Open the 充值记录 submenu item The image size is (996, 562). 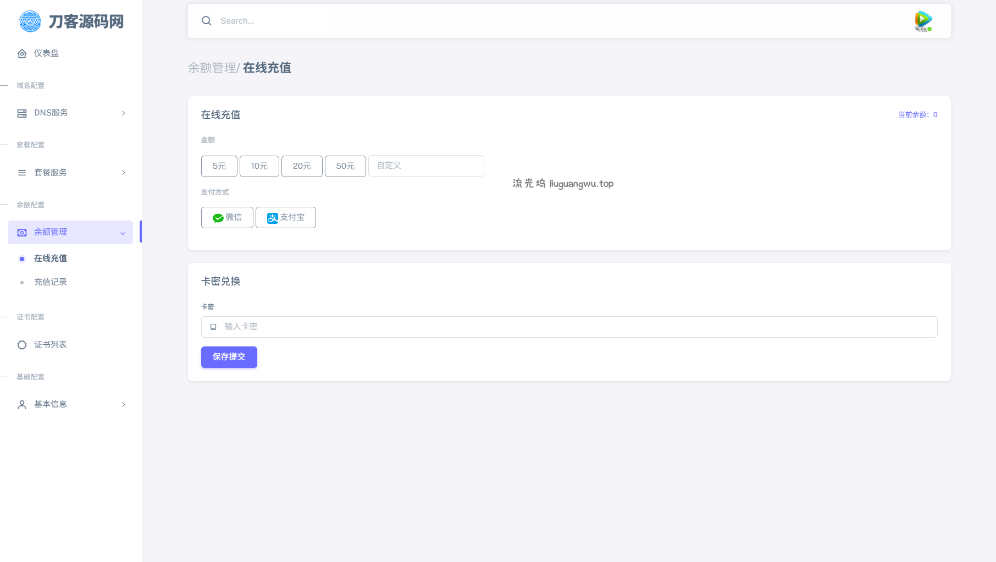[51, 282]
